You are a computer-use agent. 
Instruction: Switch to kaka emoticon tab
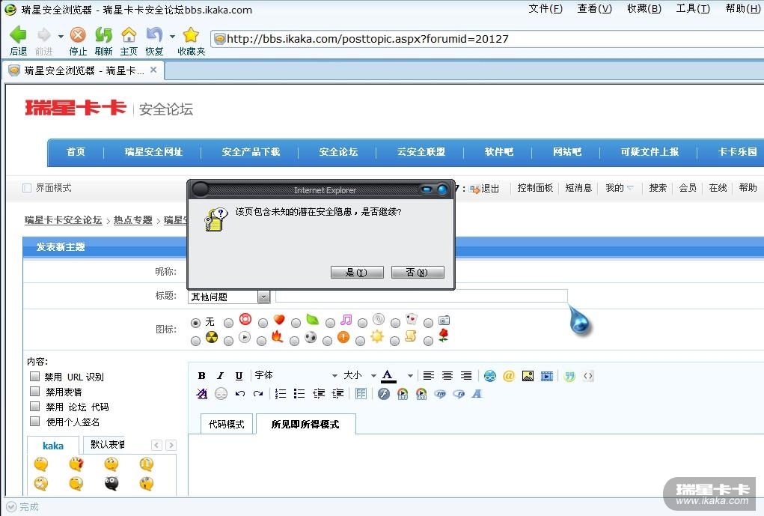coord(52,446)
